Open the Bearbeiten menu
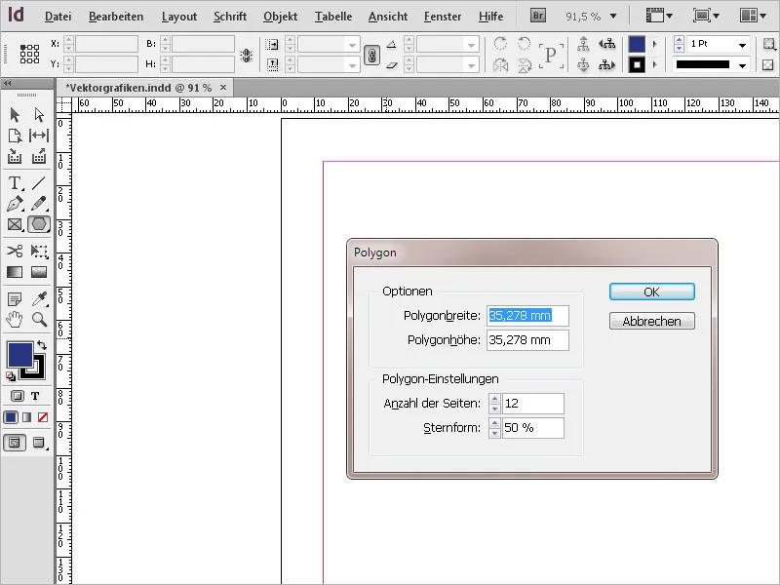Viewport: 780px width, 585px height. (116, 17)
